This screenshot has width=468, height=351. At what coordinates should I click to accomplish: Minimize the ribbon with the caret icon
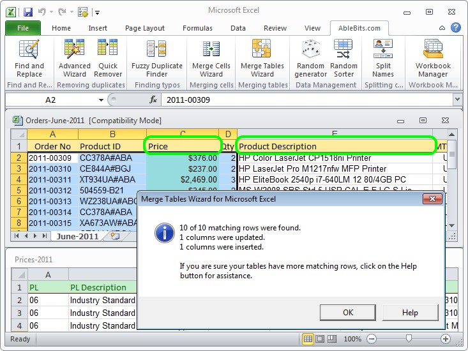point(442,28)
